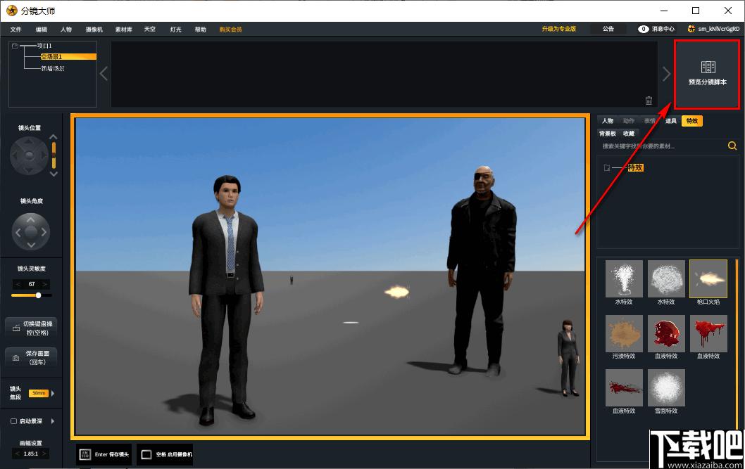This screenshot has width=745, height=469.
Task: Expand the 启动景深 options arrow
Action: pyautogui.click(x=53, y=421)
